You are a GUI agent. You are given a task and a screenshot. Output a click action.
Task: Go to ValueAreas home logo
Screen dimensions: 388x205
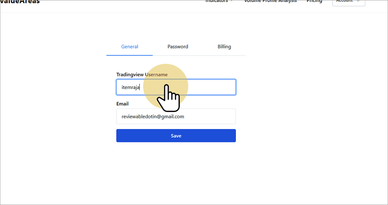click(x=20, y=2)
